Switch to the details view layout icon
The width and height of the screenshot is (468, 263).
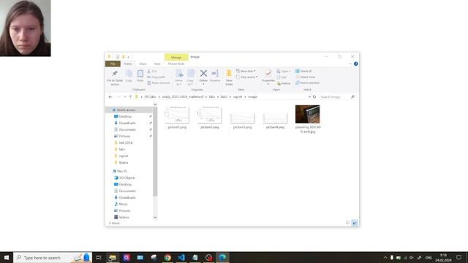point(348,223)
